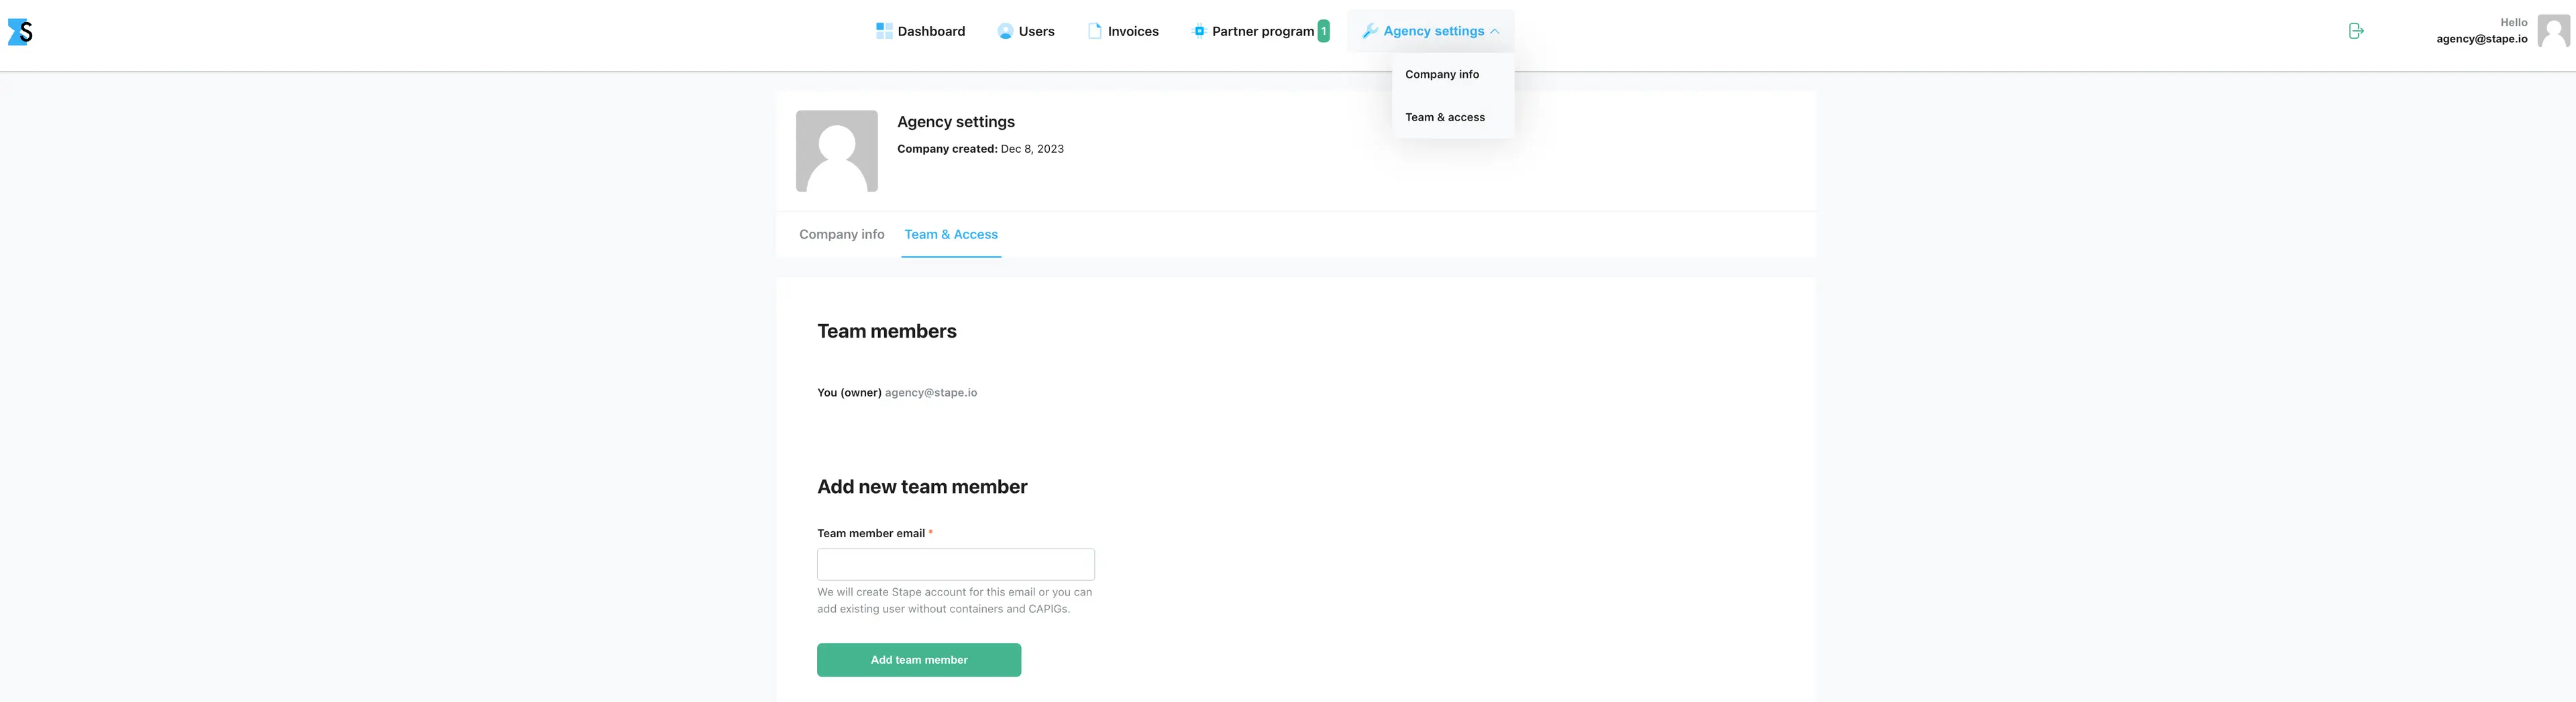Click the Team members heading
The height and width of the screenshot is (702, 2576).
point(887,332)
